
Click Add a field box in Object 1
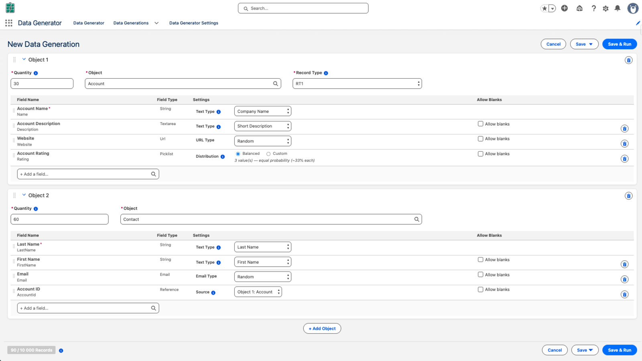pyautogui.click(x=88, y=174)
